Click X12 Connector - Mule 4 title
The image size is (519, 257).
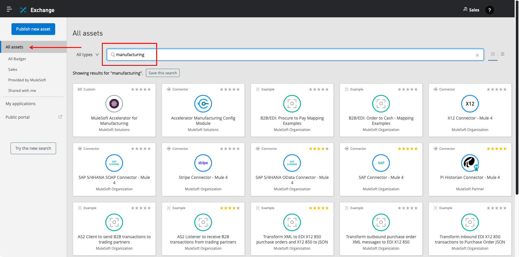[x=470, y=118]
